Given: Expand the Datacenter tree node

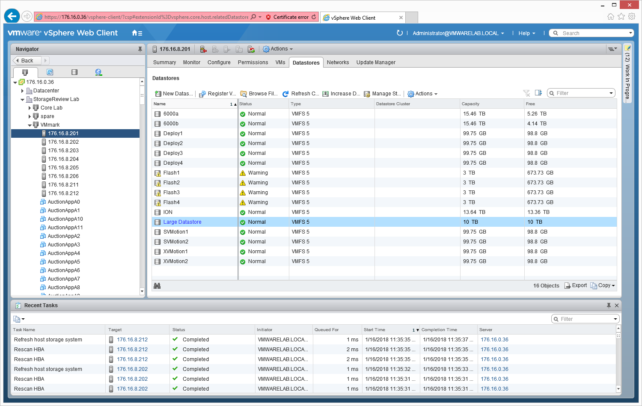Looking at the screenshot, I should pos(22,91).
